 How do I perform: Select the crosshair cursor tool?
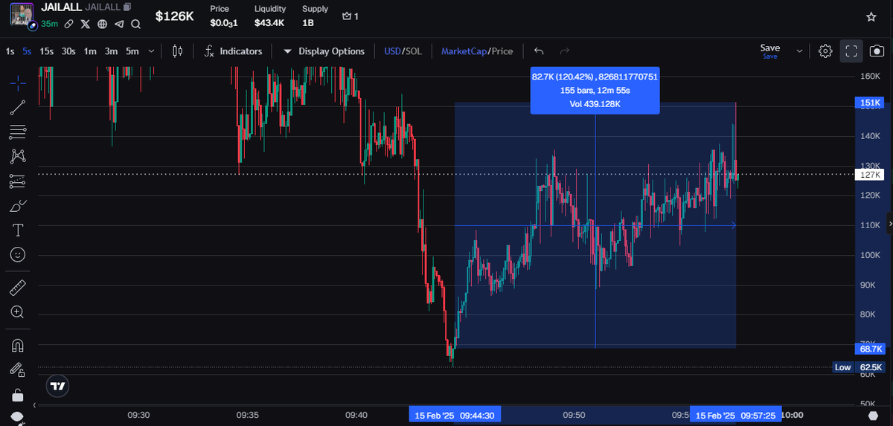18,82
